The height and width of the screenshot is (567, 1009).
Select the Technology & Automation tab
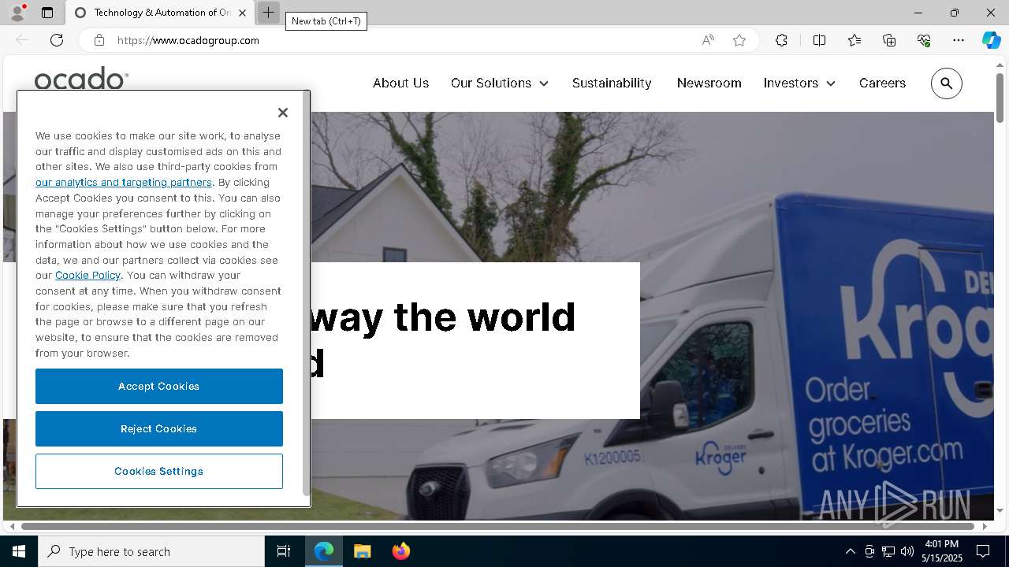coord(160,13)
